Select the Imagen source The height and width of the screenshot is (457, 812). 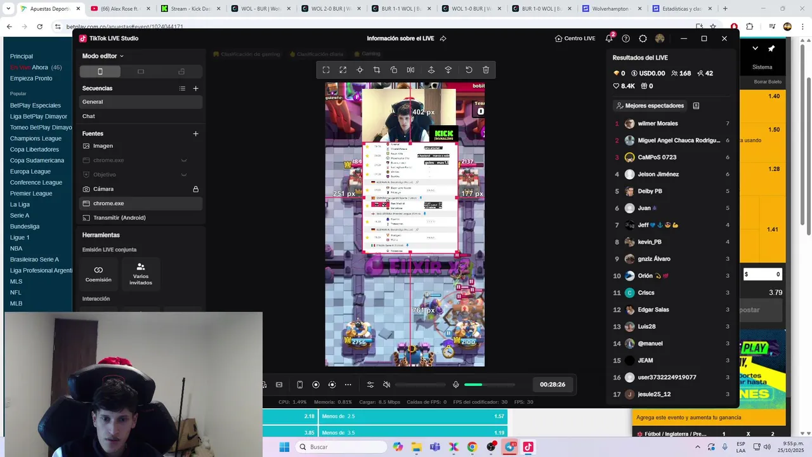[141, 146]
